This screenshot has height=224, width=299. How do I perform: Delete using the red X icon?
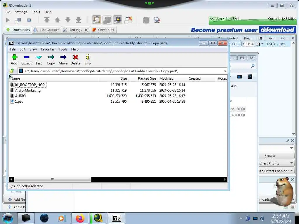pyautogui.click(x=76, y=60)
